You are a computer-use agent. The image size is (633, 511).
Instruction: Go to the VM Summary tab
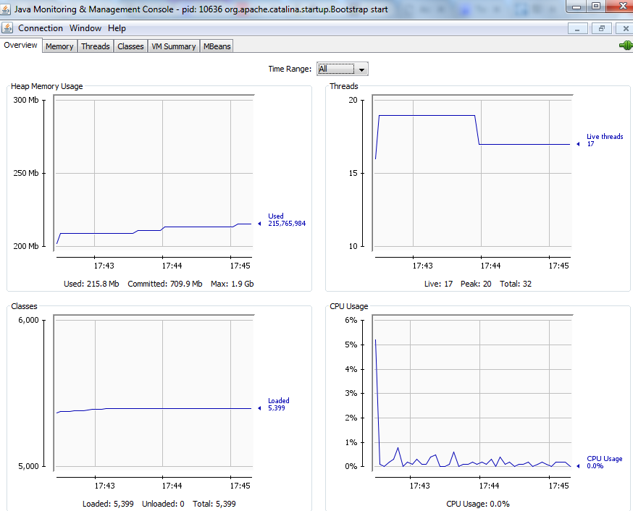174,46
